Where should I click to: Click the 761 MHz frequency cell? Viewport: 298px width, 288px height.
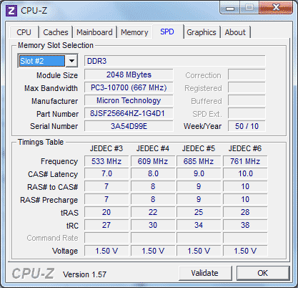[x=245, y=161]
